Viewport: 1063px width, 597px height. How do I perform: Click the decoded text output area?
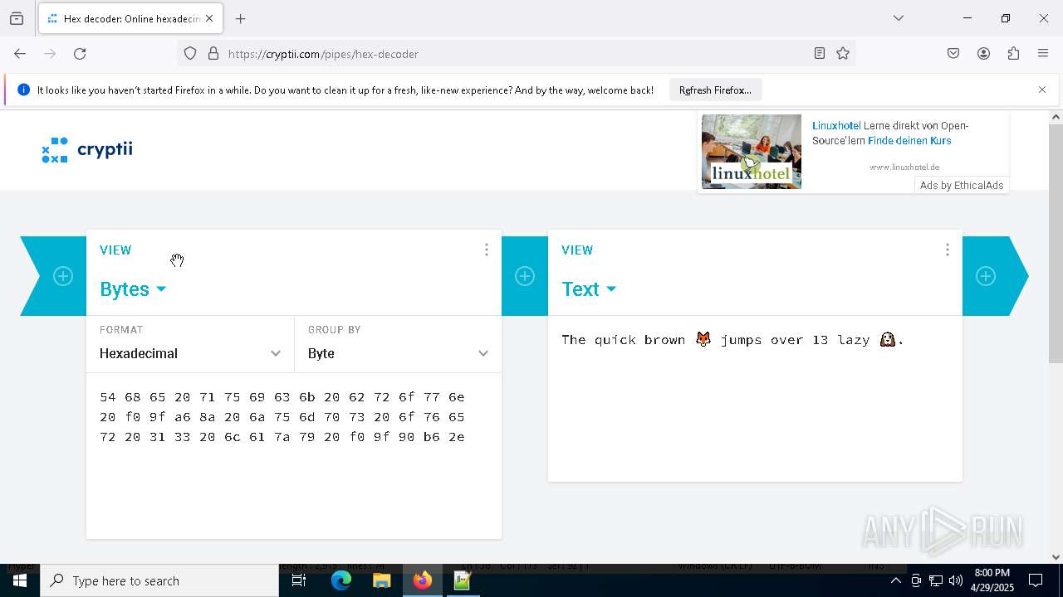pos(755,398)
